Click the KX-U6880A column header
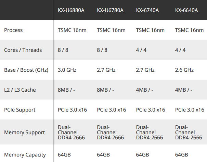Viewport: 207px width, 162px height. (x=71, y=10)
